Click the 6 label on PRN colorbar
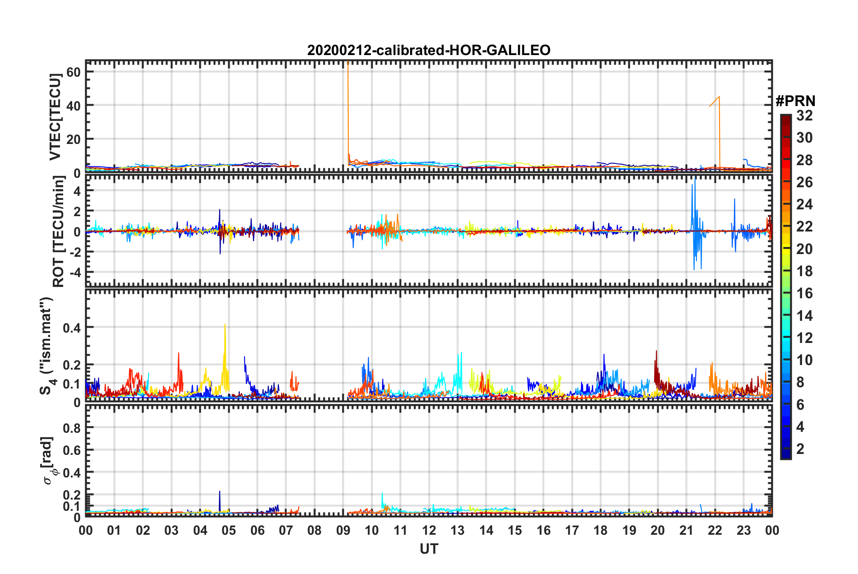The image size is (858, 574). click(x=800, y=405)
